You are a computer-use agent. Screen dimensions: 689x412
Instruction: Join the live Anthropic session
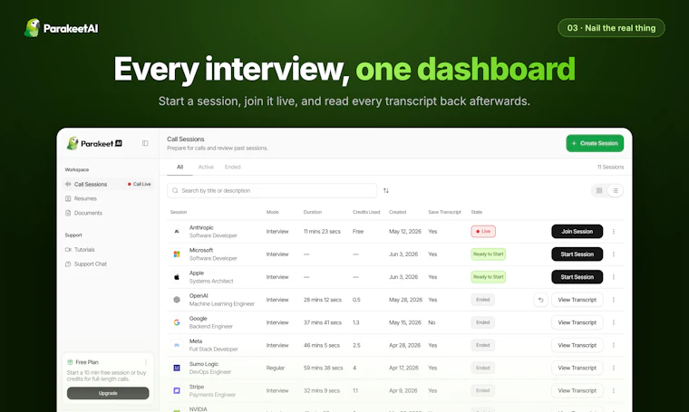pyautogui.click(x=577, y=231)
